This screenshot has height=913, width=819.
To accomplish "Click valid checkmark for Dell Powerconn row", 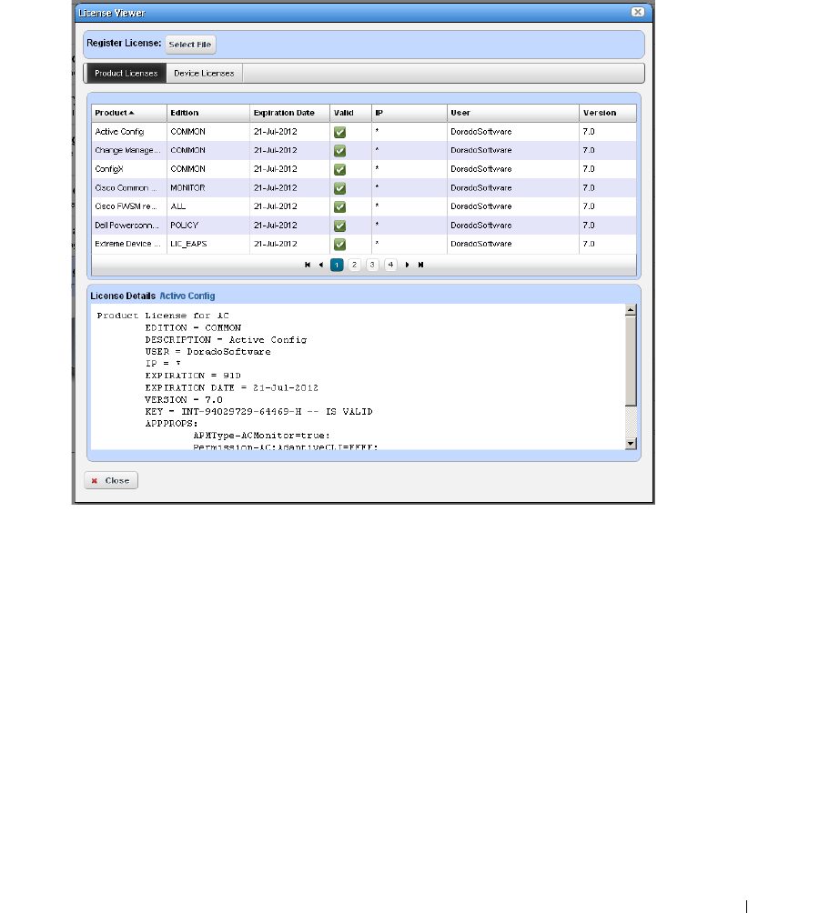I will pos(339,226).
